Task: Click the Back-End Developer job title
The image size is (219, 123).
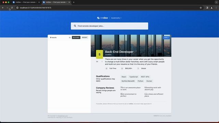Action: click(119, 52)
